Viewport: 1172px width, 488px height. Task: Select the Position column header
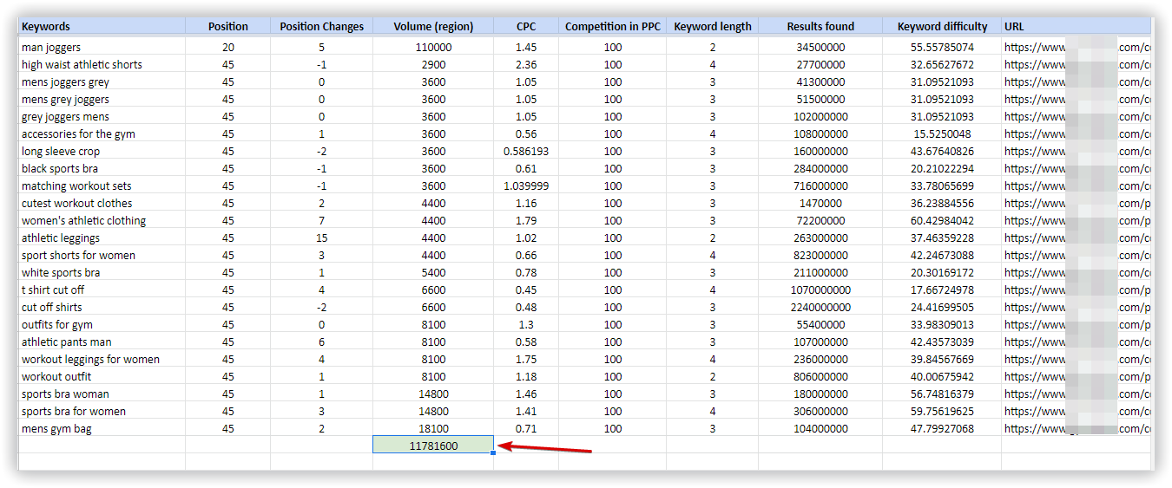click(x=227, y=27)
